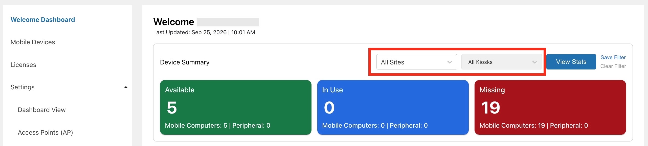Go to Mobile Devices page

[33, 42]
